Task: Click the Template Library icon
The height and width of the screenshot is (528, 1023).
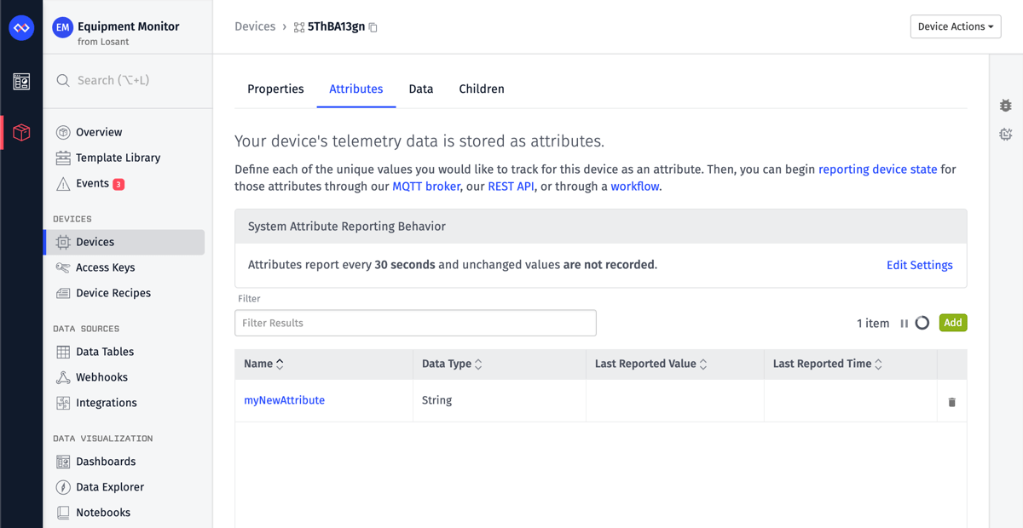Action: click(63, 158)
